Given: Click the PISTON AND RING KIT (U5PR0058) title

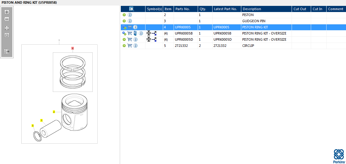Looking at the screenshot, I should [29, 2].
